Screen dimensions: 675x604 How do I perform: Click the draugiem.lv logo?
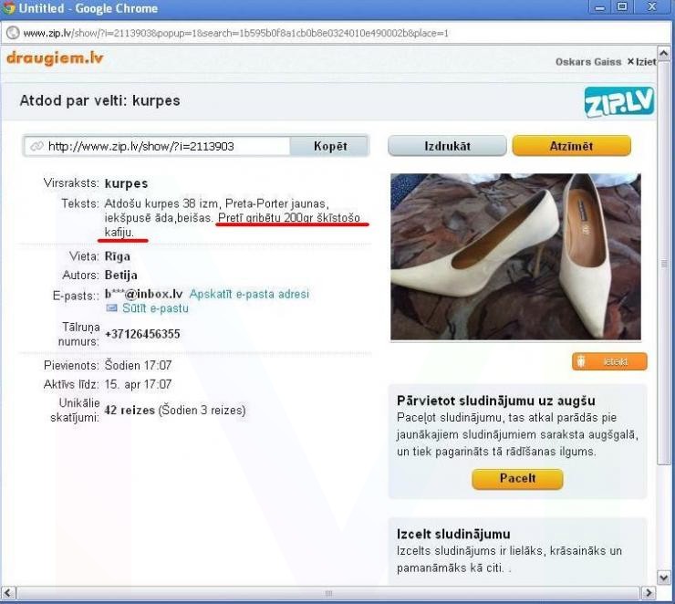point(55,58)
